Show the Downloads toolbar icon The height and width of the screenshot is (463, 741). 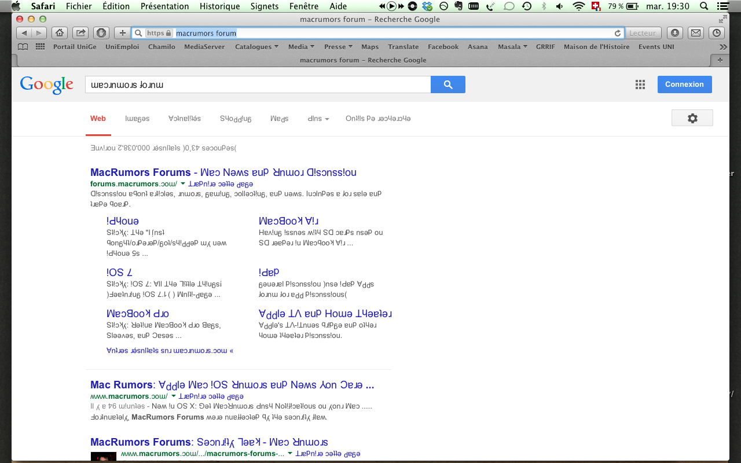(675, 33)
